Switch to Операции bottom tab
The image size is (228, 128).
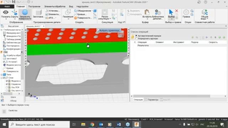(137, 100)
